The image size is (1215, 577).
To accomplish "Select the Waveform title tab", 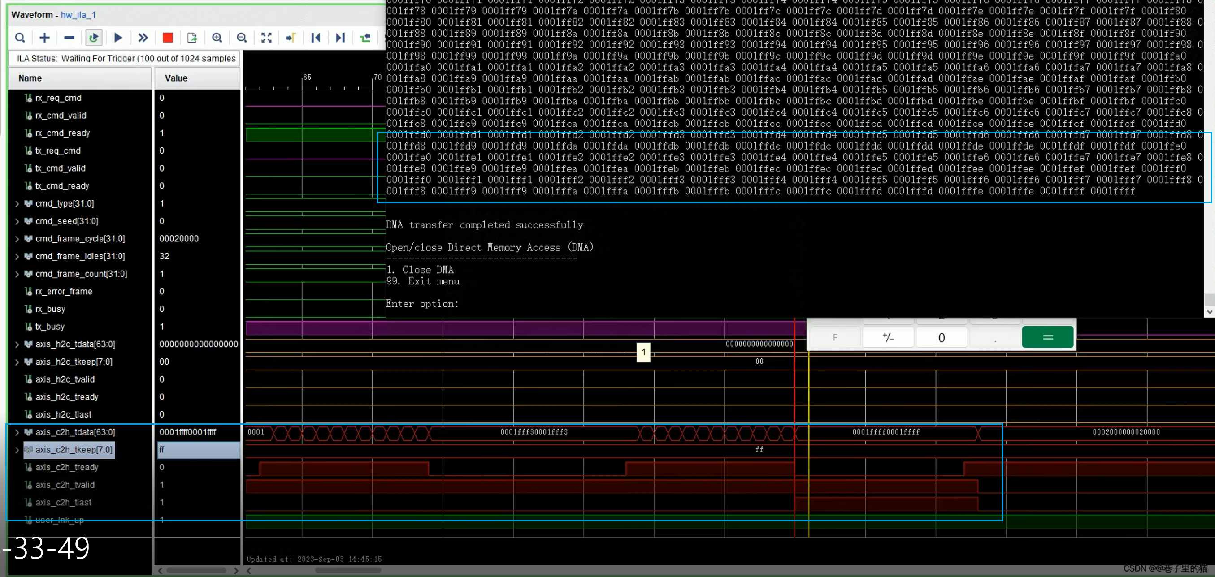I will tap(32, 15).
